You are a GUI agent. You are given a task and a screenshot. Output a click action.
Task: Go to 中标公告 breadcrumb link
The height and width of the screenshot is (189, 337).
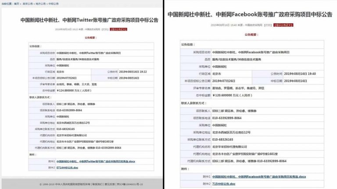pyautogui.click(x=53, y=3)
